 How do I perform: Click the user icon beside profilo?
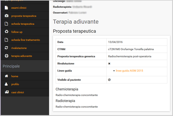(x=6, y=84)
